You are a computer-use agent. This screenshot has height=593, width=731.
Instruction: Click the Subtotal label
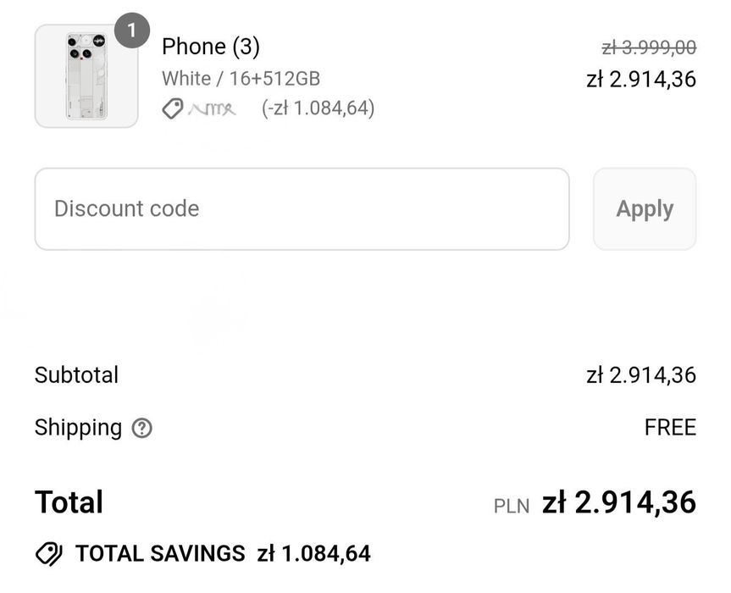click(76, 375)
